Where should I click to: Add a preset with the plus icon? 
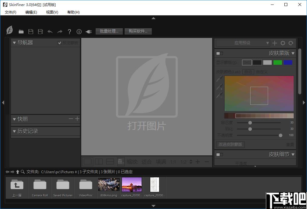point(274,43)
